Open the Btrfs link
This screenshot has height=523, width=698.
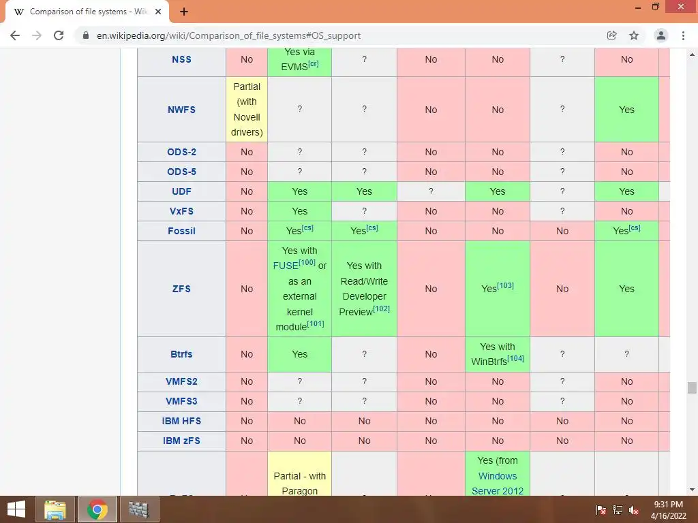click(181, 354)
